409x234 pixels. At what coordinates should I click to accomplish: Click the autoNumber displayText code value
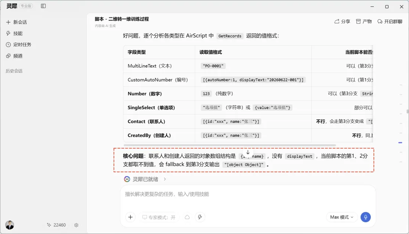[x=253, y=80]
